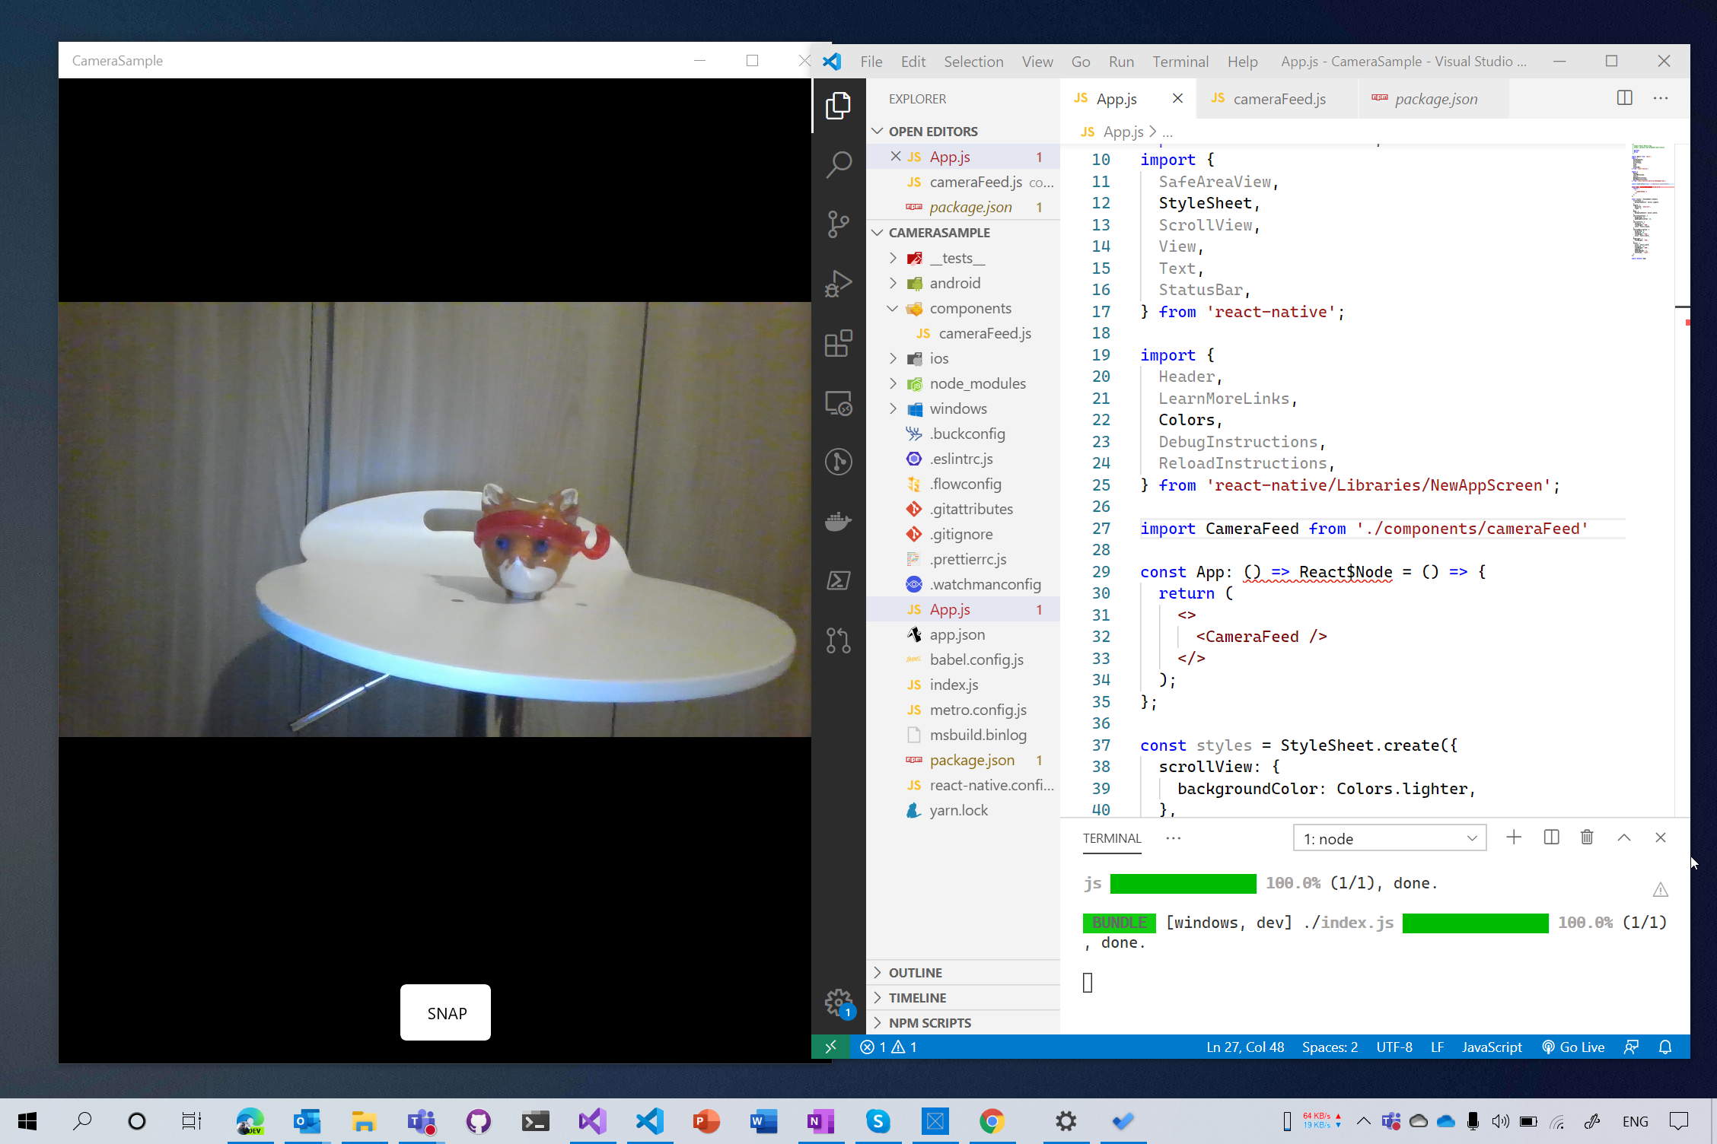Viewport: 1717px width, 1144px height.
Task: Open the terminal selector dropdown '1: node'
Action: pyautogui.click(x=1389, y=838)
